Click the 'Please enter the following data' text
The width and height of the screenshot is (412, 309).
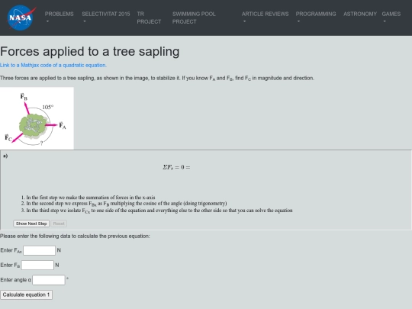click(75, 237)
